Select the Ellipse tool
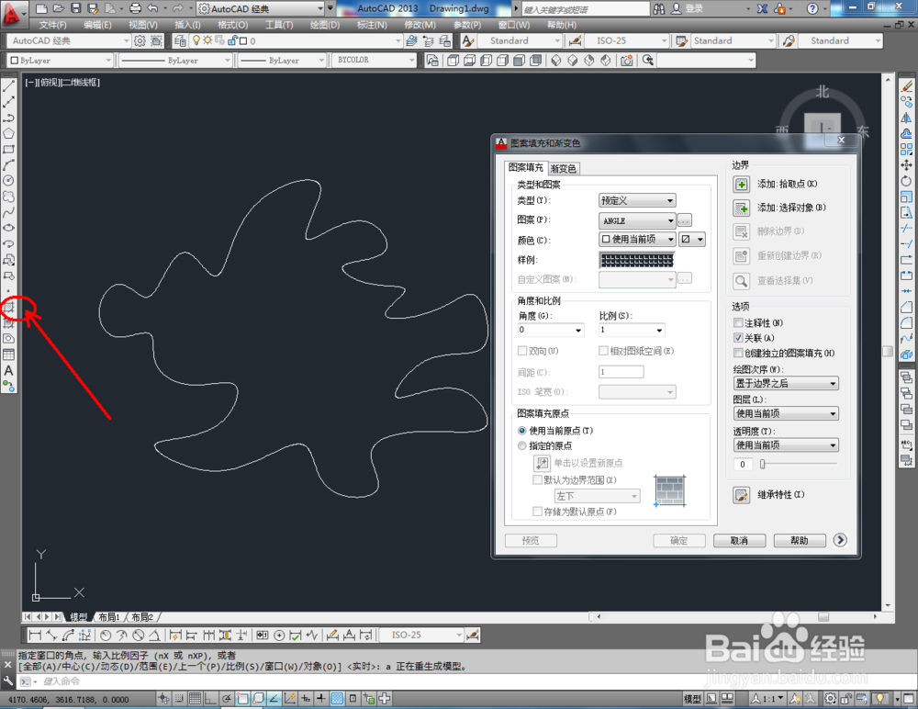918x709 pixels. point(9,229)
